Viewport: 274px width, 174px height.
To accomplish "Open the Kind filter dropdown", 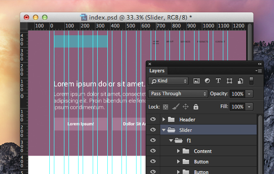I will [168, 81].
